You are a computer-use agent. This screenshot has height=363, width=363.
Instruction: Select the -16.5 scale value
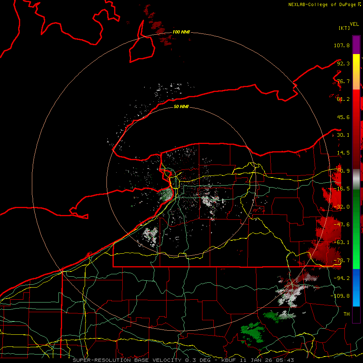pyautogui.click(x=342, y=189)
